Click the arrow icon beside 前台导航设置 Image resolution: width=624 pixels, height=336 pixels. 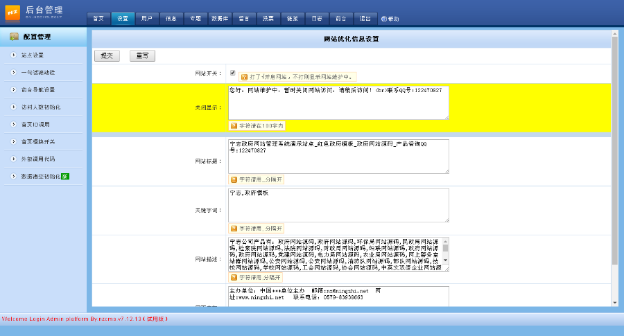point(14,89)
